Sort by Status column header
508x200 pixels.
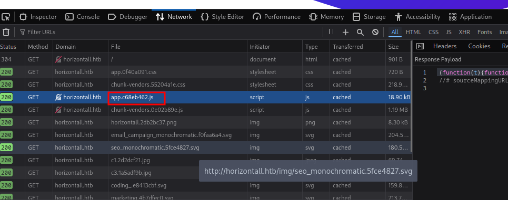12,47
